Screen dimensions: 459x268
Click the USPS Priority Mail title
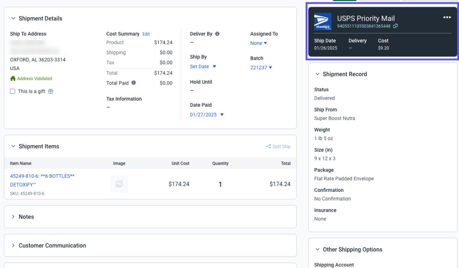coord(366,18)
